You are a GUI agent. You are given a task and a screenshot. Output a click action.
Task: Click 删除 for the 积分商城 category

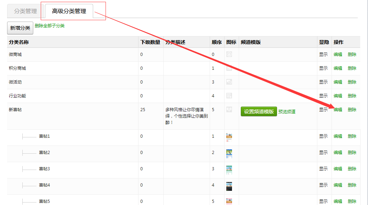pyautogui.click(x=352, y=68)
